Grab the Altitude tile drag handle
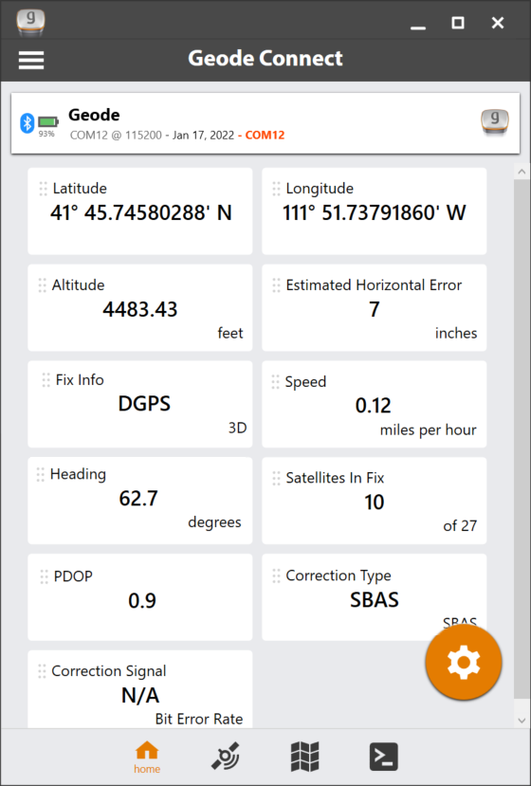The image size is (531, 786). 43,285
